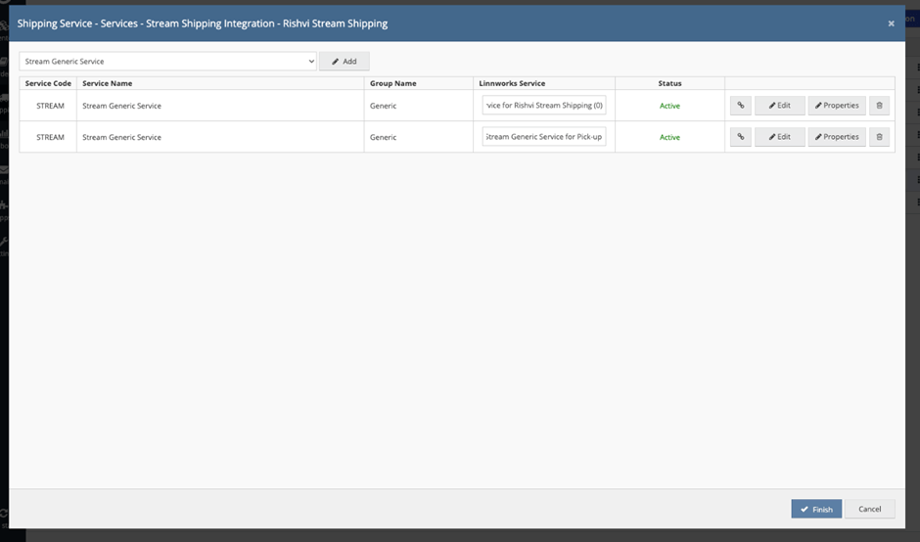The height and width of the screenshot is (542, 920).
Task: Delete the Rishvi Stream Shipping service row
Action: (879, 106)
